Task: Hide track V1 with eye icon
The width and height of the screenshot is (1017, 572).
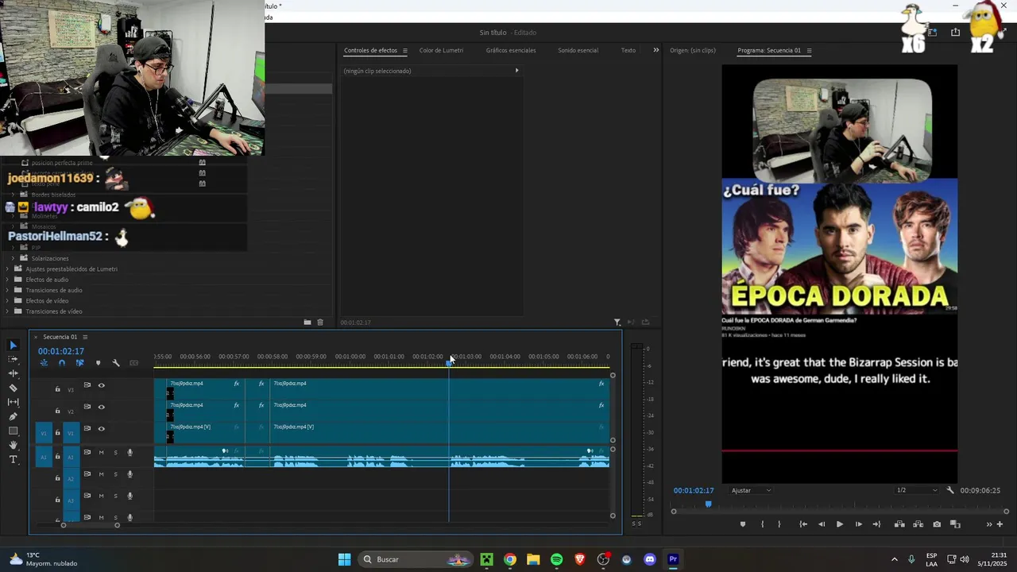Action: pos(101,429)
